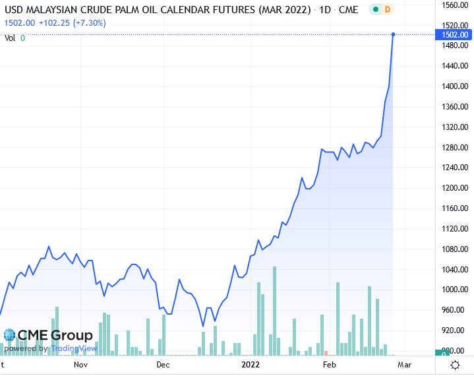Screen dimensions: 474x376
Task: Click the orange D delayed-data icon
Action: point(387,9)
